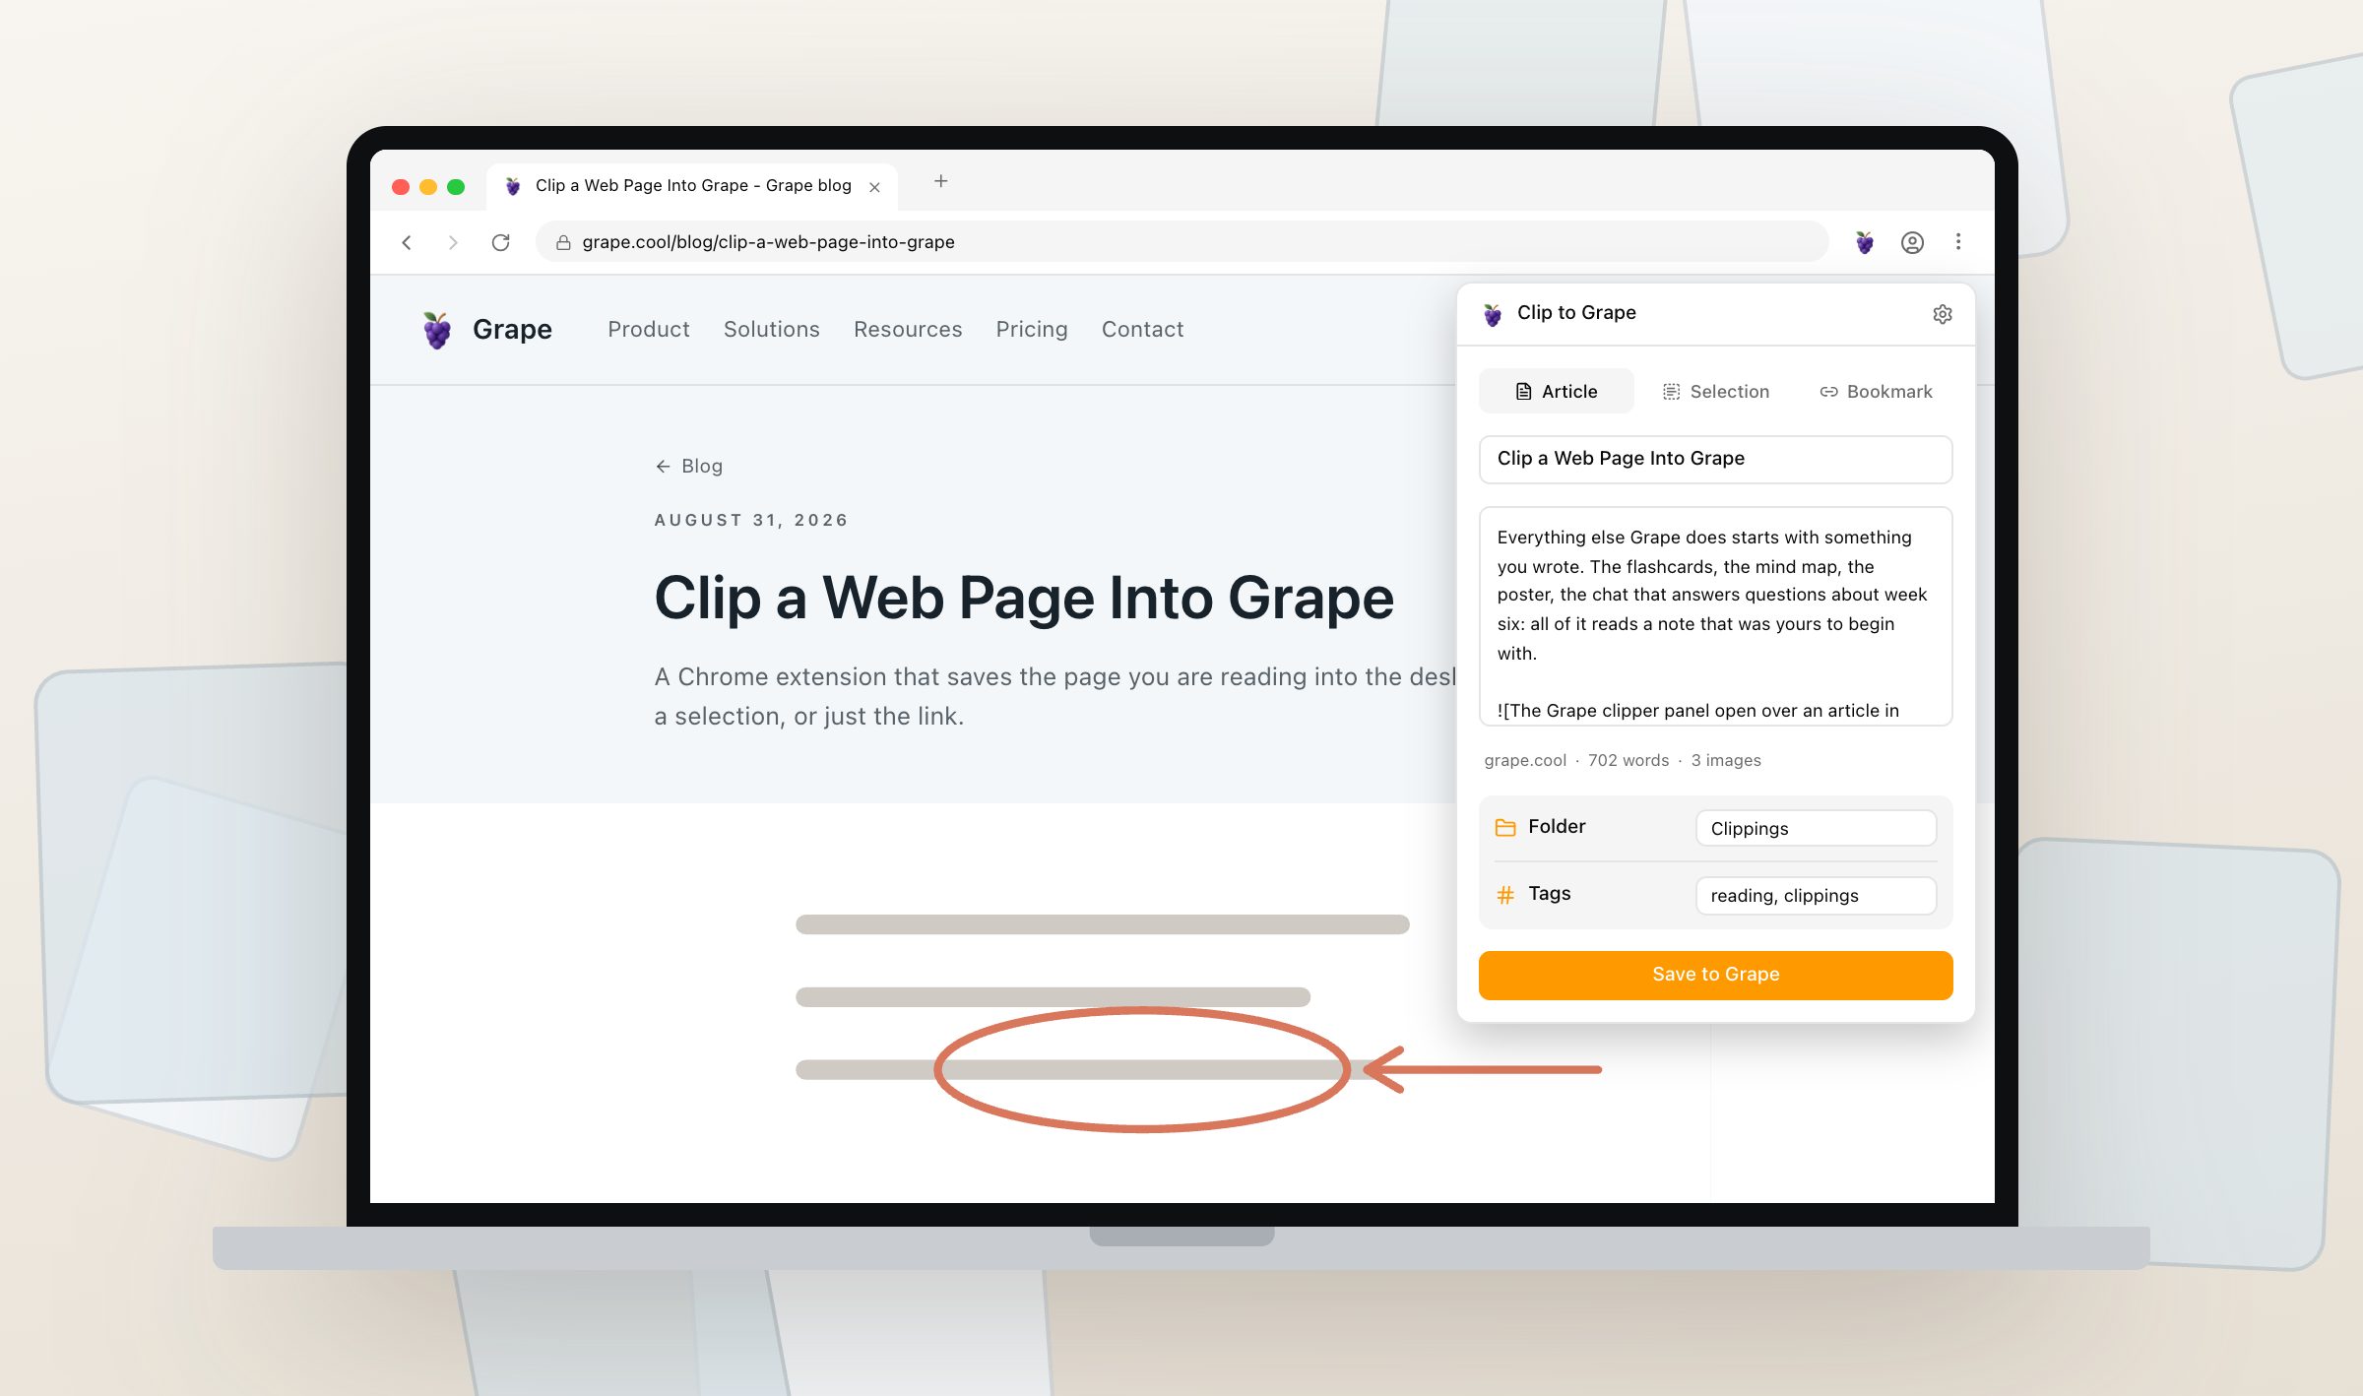Click the macOS green fullscreen window button
Viewport: 2363px width, 1396px height.
(456, 187)
